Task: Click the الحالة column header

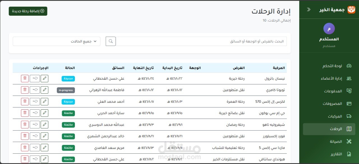Action: [x=70, y=68]
